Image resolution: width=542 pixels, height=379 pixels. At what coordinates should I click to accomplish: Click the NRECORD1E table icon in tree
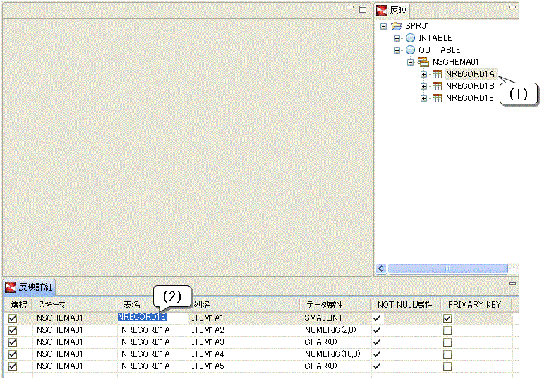[437, 98]
